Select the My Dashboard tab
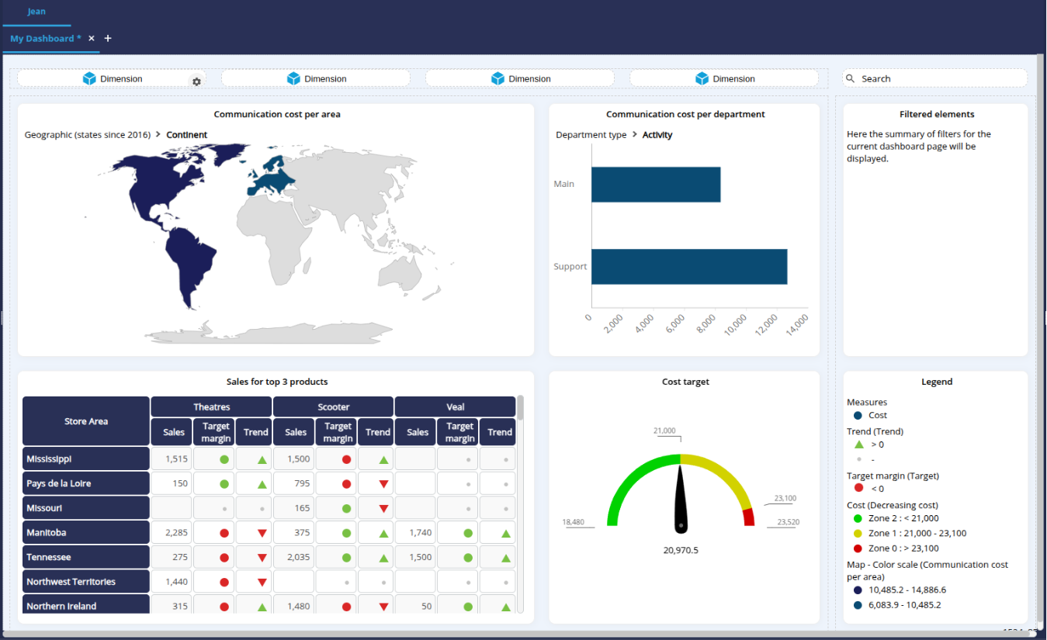Screen dimensions: 1047x640 45,38
